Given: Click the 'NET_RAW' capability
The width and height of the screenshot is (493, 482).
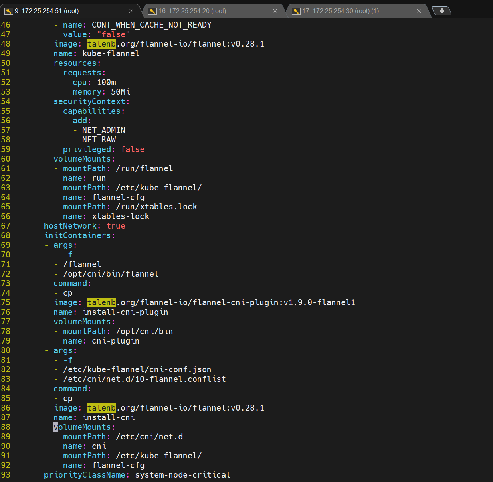Looking at the screenshot, I should 99,140.
